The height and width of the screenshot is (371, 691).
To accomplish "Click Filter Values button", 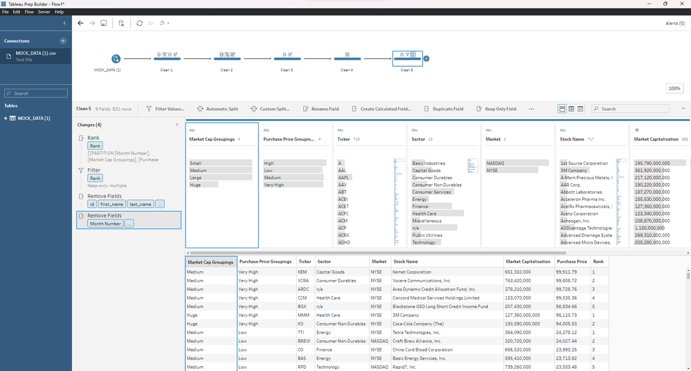I will tap(165, 109).
